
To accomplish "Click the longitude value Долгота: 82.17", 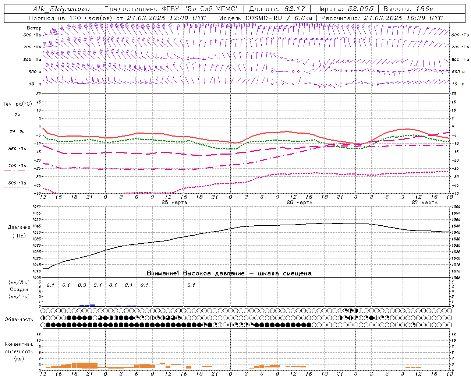I will [277, 9].
